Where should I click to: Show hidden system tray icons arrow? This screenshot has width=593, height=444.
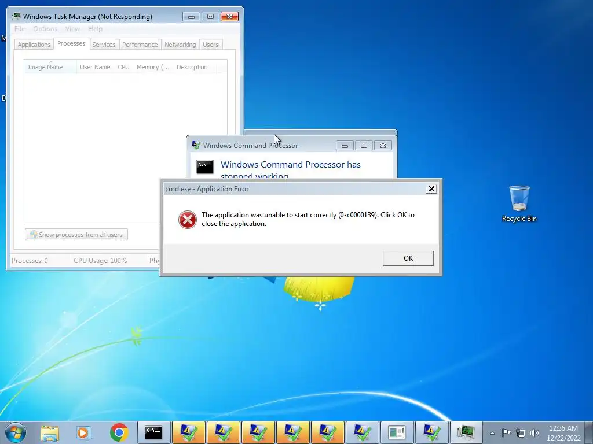(x=492, y=433)
